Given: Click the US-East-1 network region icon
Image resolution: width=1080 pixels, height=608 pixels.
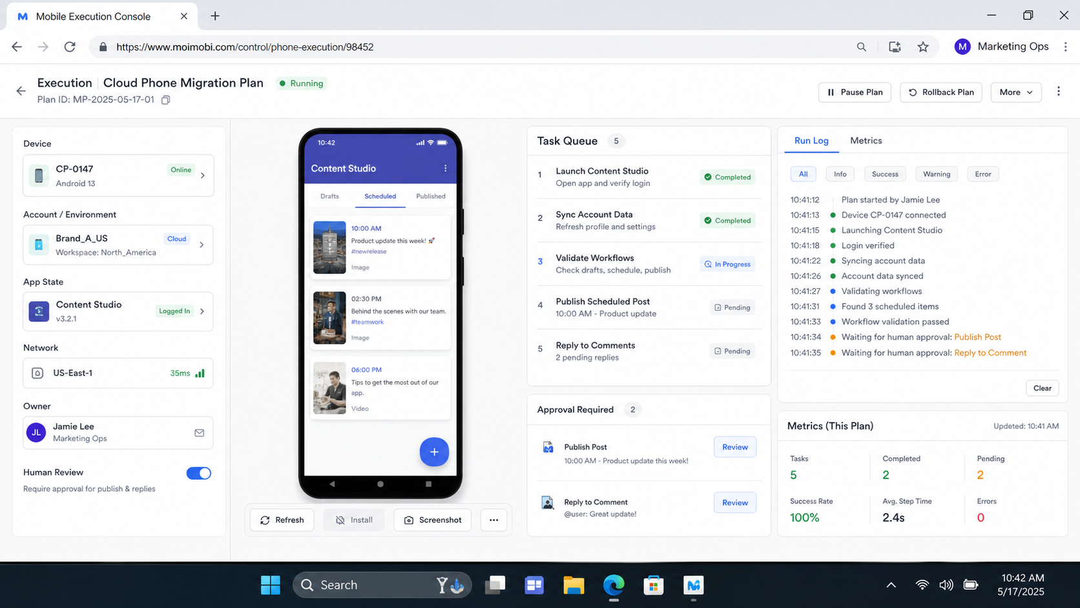Looking at the screenshot, I should [x=37, y=373].
